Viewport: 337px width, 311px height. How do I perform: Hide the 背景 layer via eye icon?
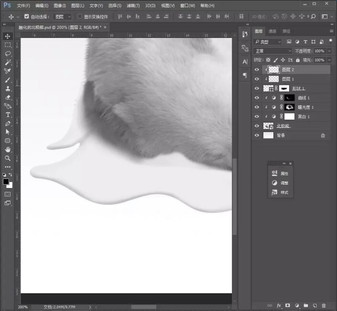click(x=257, y=135)
